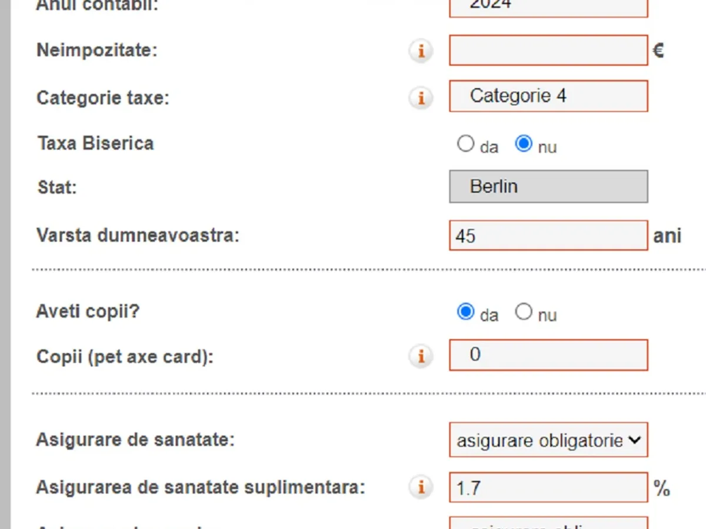Click the supplementary health insurance percent field
This screenshot has width=706, height=529.
(548, 487)
